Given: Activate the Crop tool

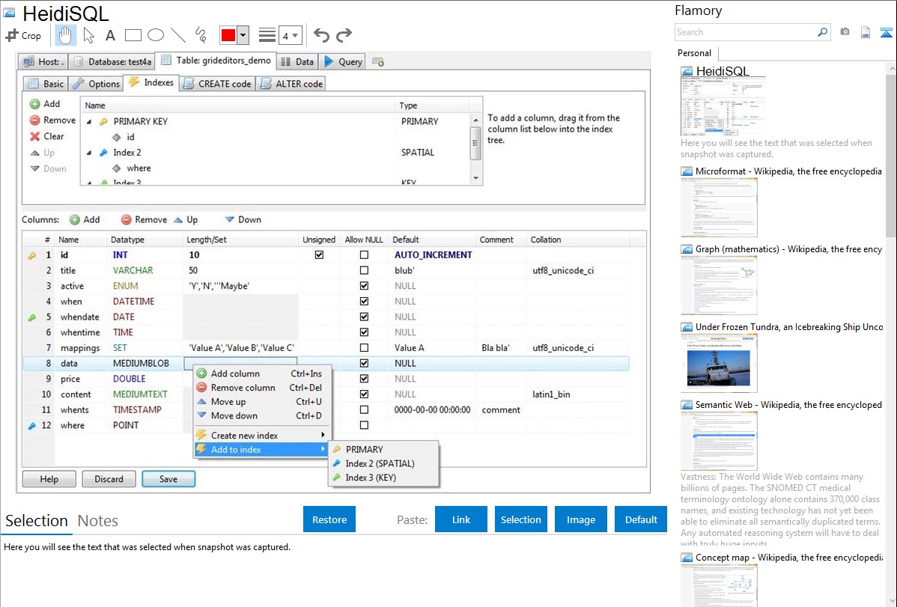Looking at the screenshot, I should click(24, 35).
